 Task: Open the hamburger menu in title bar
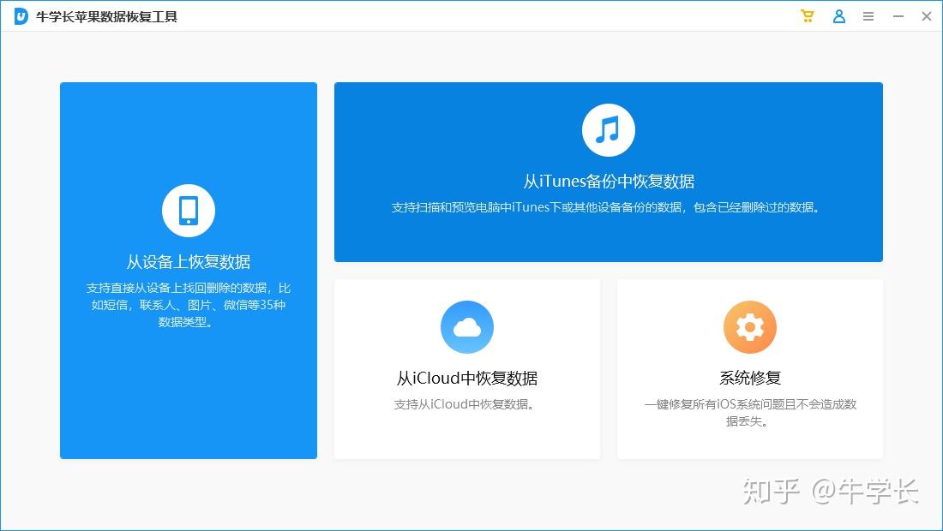(868, 17)
